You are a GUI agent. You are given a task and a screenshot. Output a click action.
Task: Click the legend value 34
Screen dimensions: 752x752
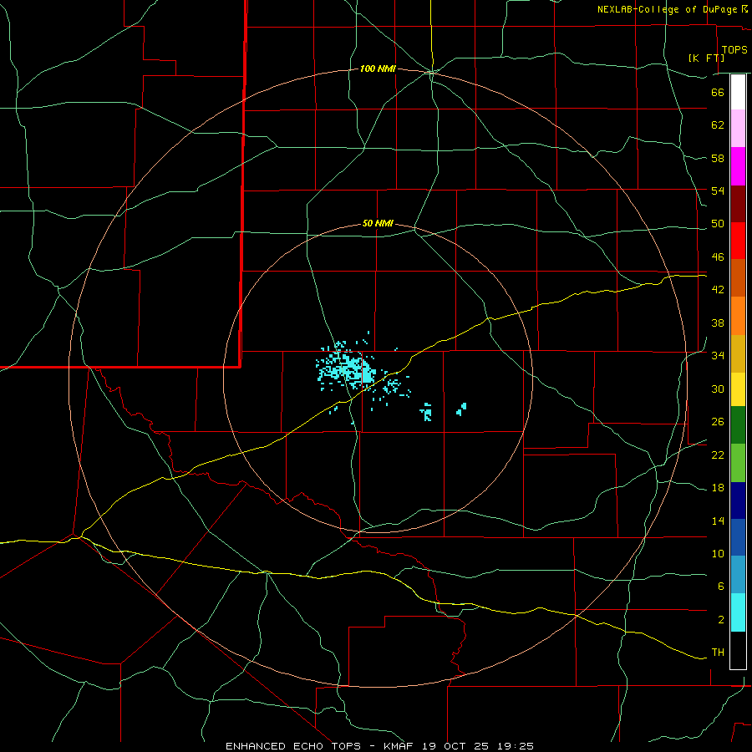pyautogui.click(x=718, y=356)
